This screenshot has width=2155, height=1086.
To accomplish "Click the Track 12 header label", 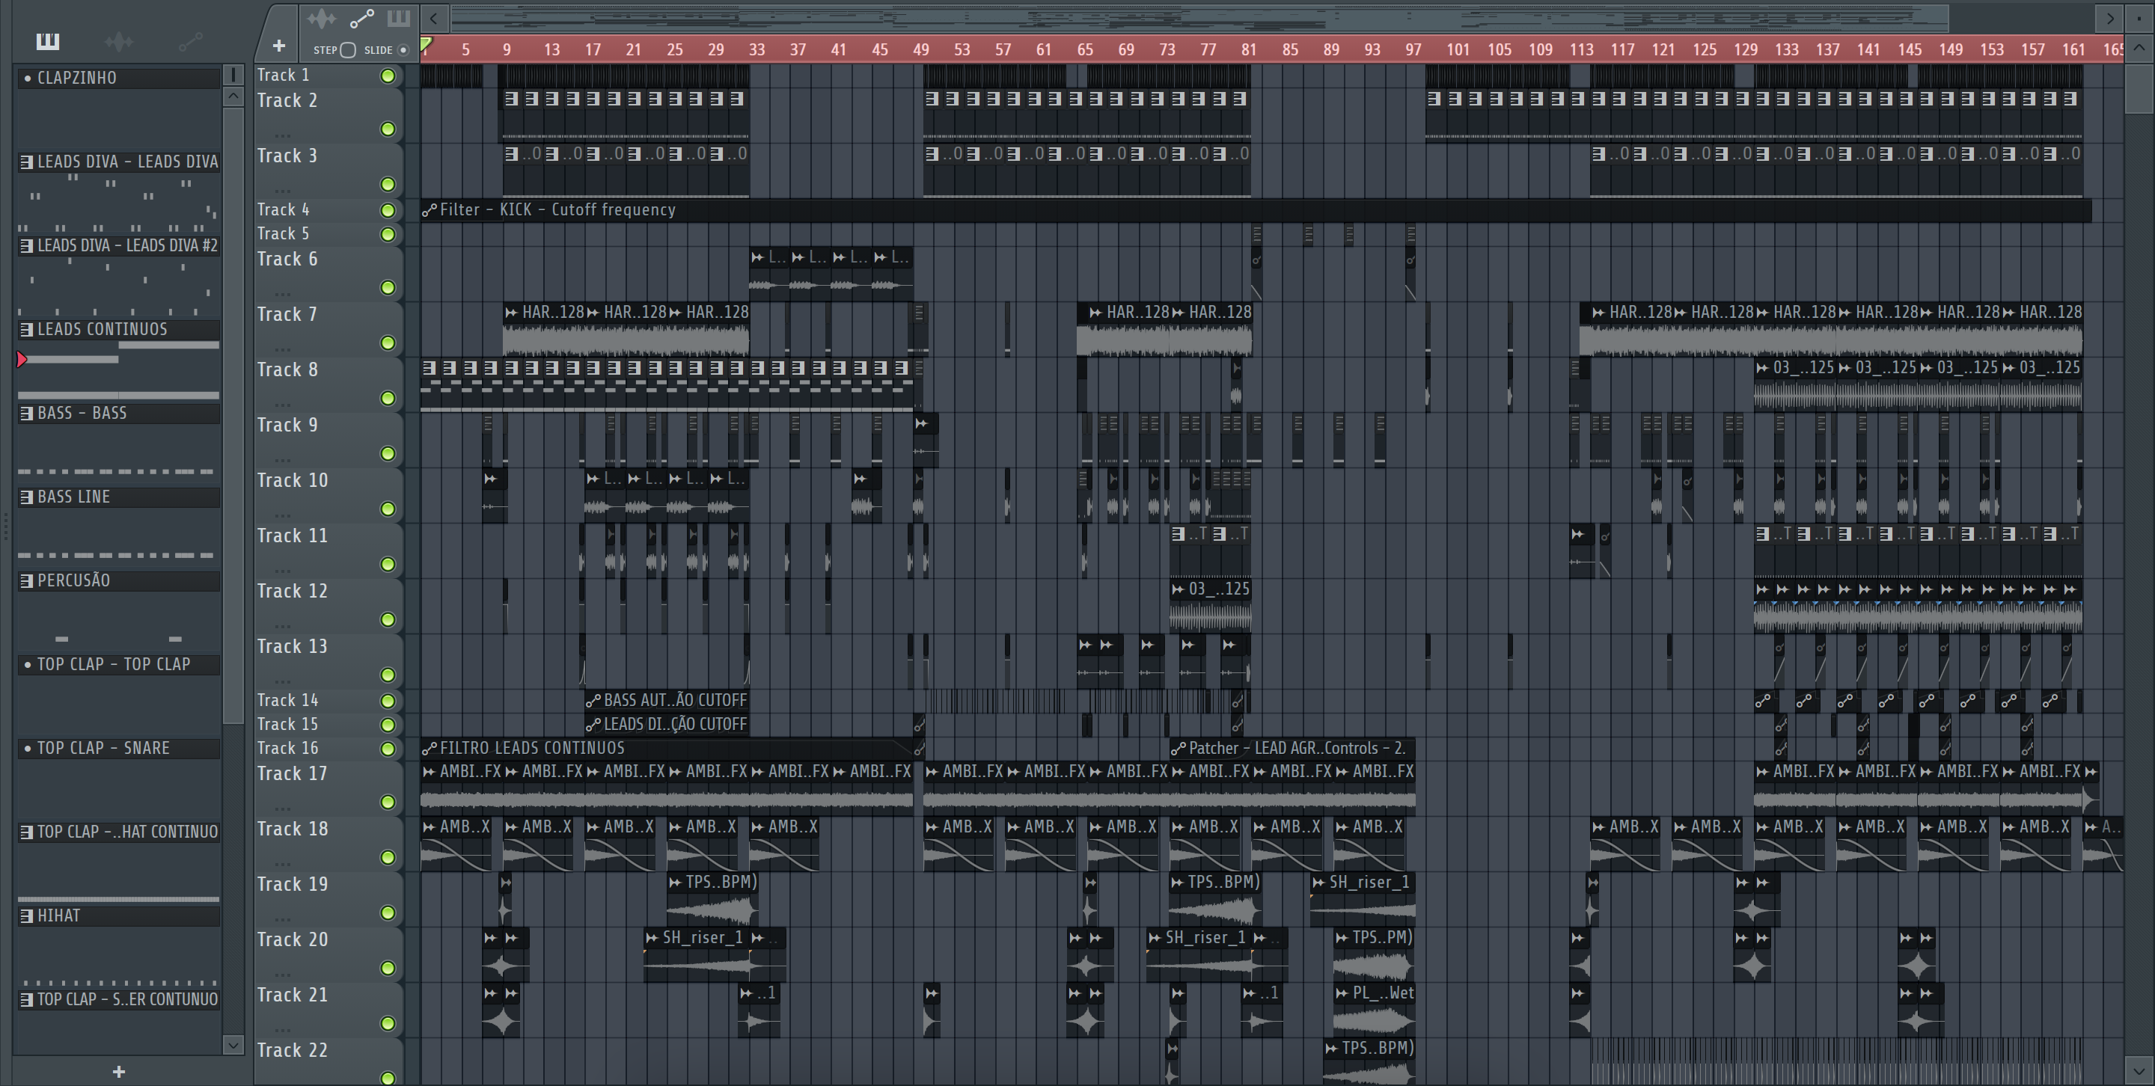I will 292,591.
